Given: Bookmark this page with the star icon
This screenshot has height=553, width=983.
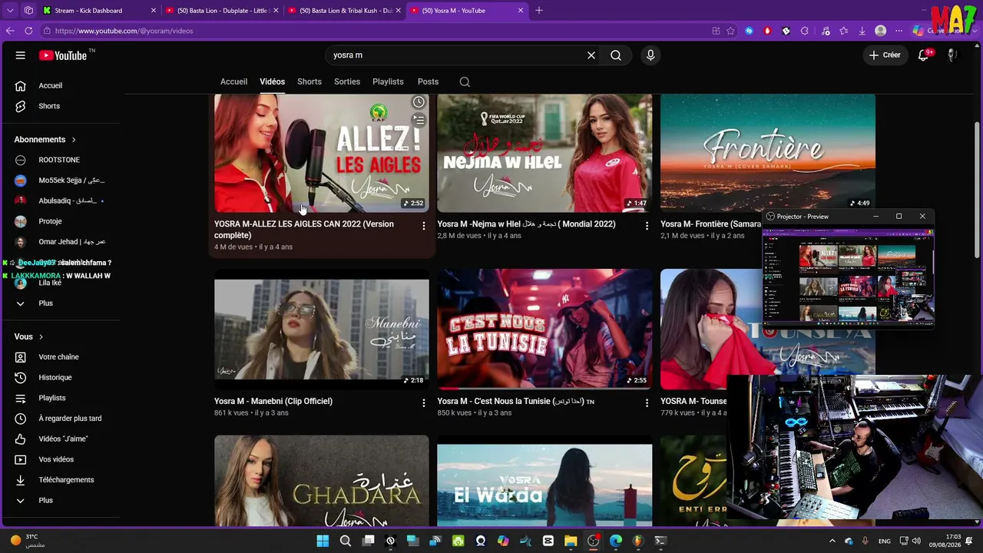Looking at the screenshot, I should pos(730,31).
